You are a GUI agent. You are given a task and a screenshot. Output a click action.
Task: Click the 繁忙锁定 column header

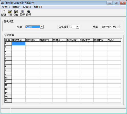pos(73,40)
